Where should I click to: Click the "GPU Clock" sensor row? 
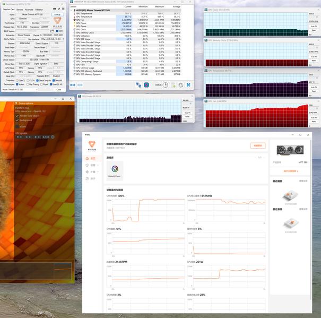[x=127, y=30]
